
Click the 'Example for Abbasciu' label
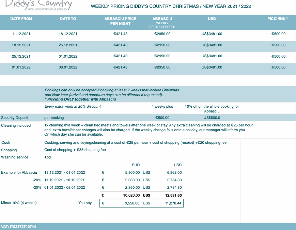(x=19, y=173)
